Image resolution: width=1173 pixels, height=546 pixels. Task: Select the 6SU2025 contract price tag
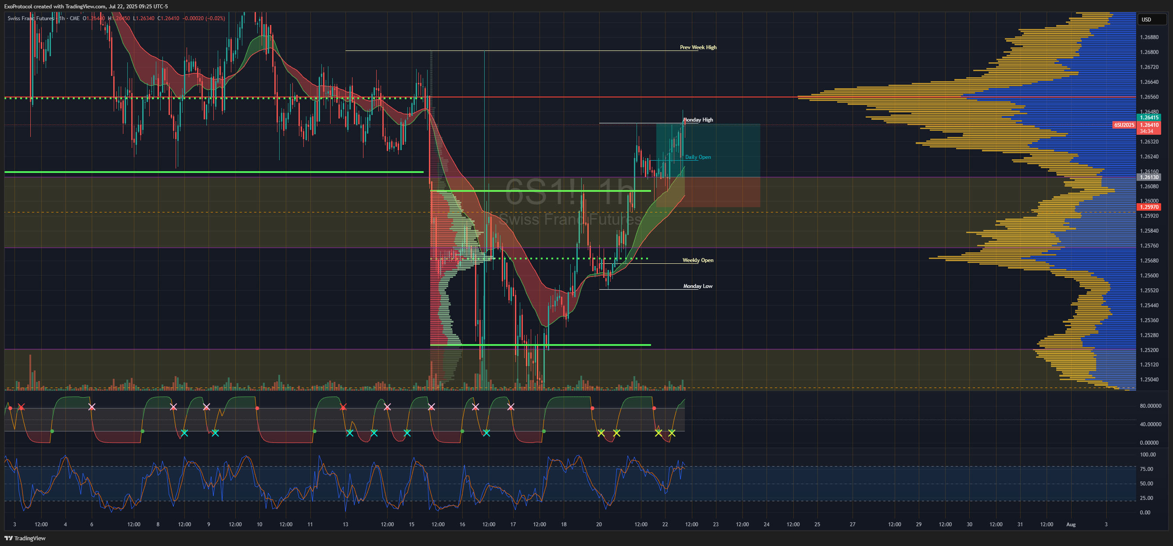tap(1124, 125)
